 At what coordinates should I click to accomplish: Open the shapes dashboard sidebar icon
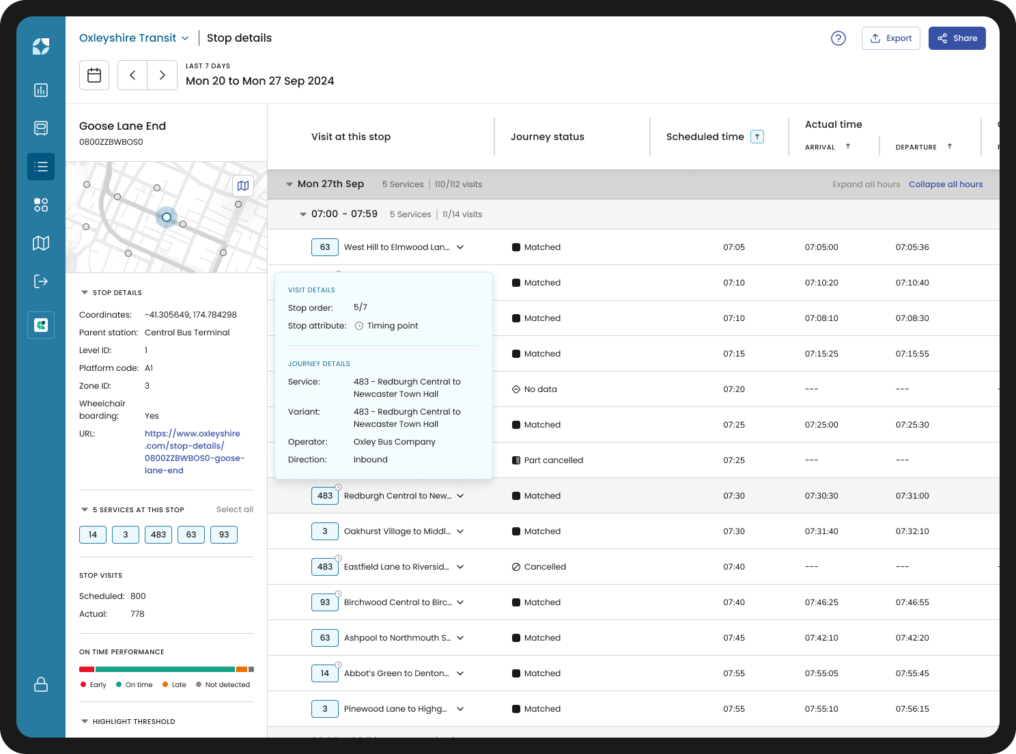pos(41,205)
